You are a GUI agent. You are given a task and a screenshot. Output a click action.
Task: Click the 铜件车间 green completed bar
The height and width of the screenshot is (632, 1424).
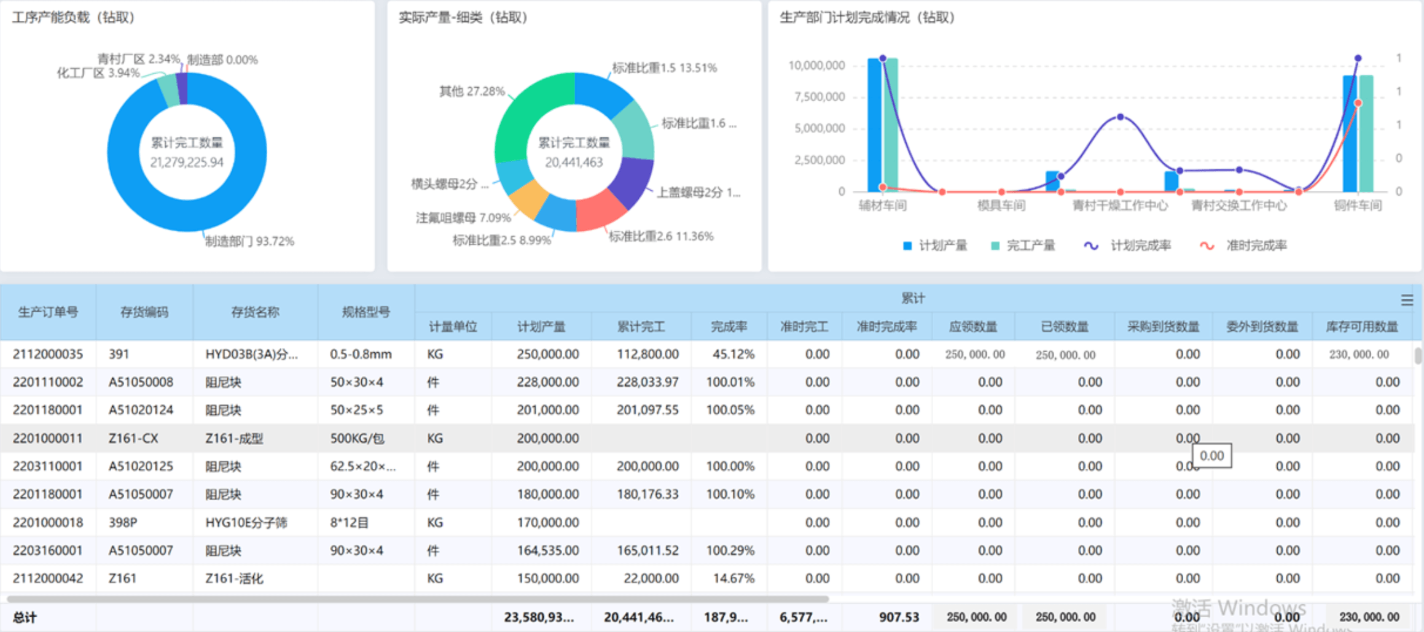pos(1367,135)
